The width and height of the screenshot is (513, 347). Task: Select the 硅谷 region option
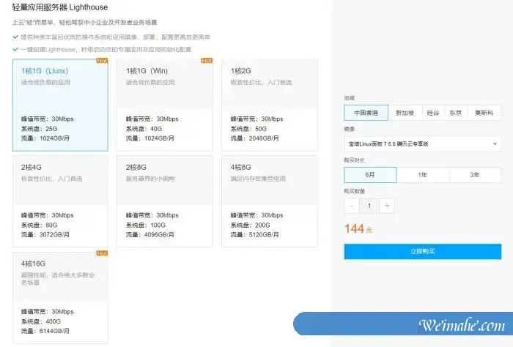pyautogui.click(x=433, y=113)
